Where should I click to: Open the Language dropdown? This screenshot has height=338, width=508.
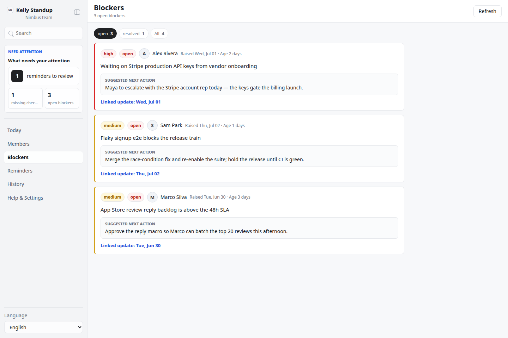point(43,327)
